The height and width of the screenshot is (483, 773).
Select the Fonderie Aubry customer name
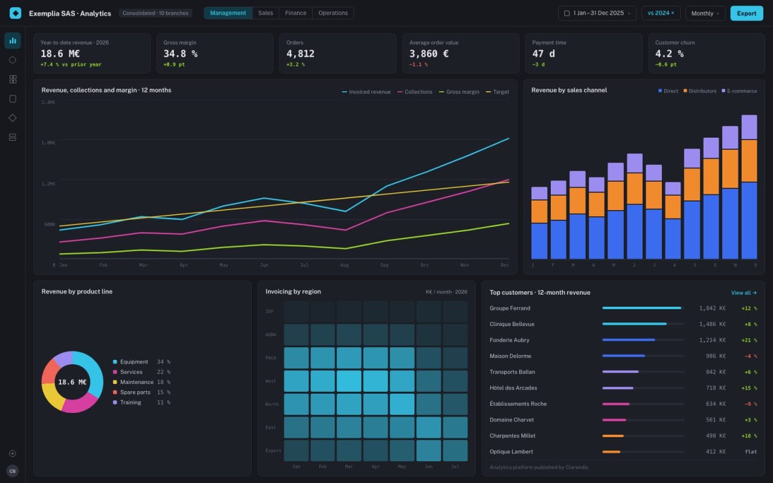[x=510, y=340]
